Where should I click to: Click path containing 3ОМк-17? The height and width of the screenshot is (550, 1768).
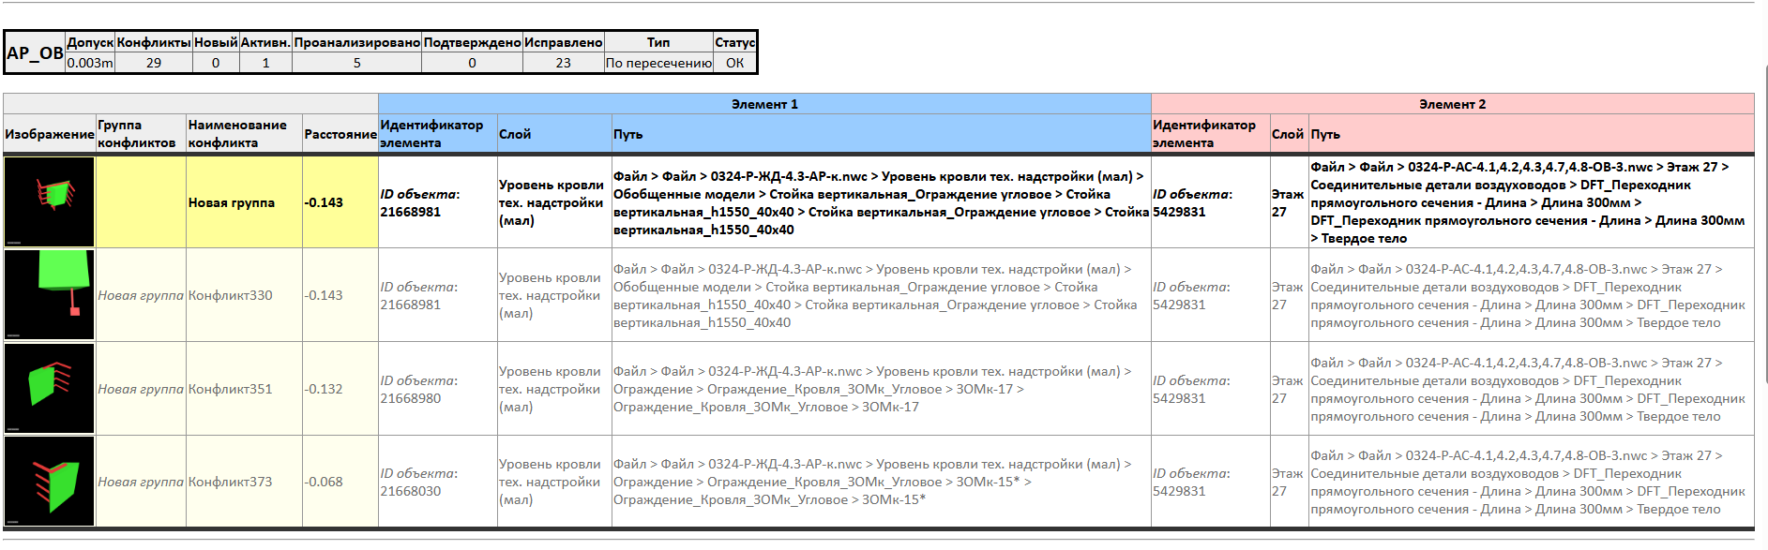coord(881,388)
